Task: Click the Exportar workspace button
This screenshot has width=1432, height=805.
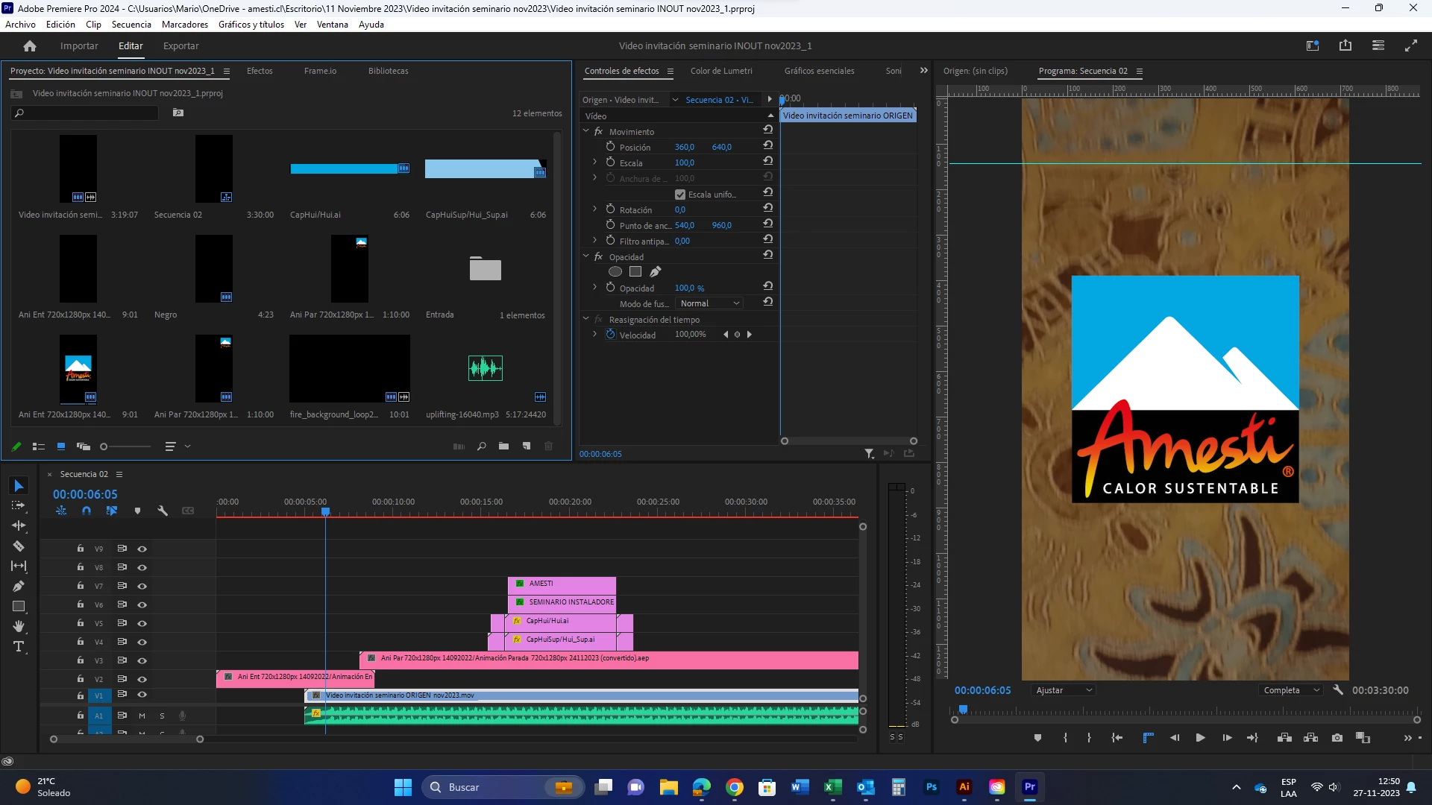Action: [180, 45]
